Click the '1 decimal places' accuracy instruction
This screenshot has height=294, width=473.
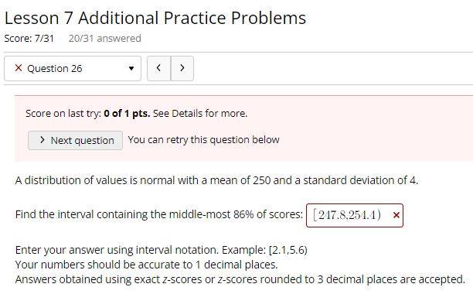(146, 265)
